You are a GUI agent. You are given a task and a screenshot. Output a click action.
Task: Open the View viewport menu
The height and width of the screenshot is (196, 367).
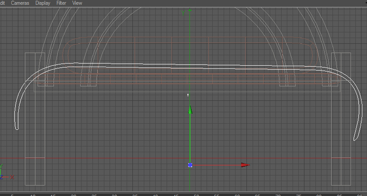[x=77, y=3]
